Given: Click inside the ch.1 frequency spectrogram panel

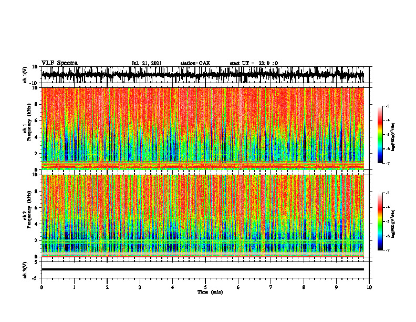Looking at the screenshot, I should [x=203, y=128].
